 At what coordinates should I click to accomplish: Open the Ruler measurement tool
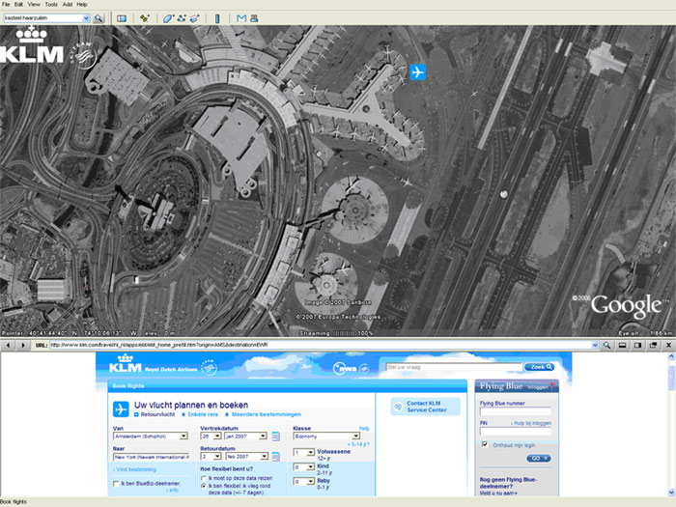217,18
